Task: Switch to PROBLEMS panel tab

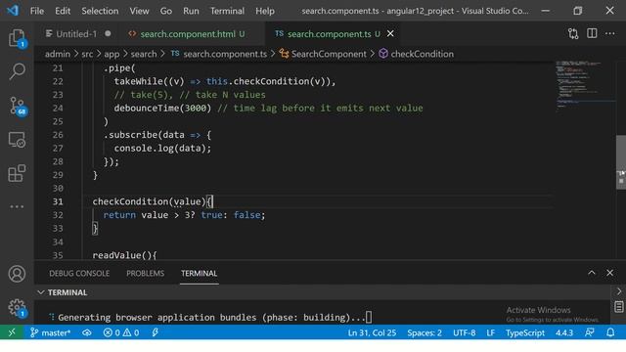Action: [x=146, y=274]
